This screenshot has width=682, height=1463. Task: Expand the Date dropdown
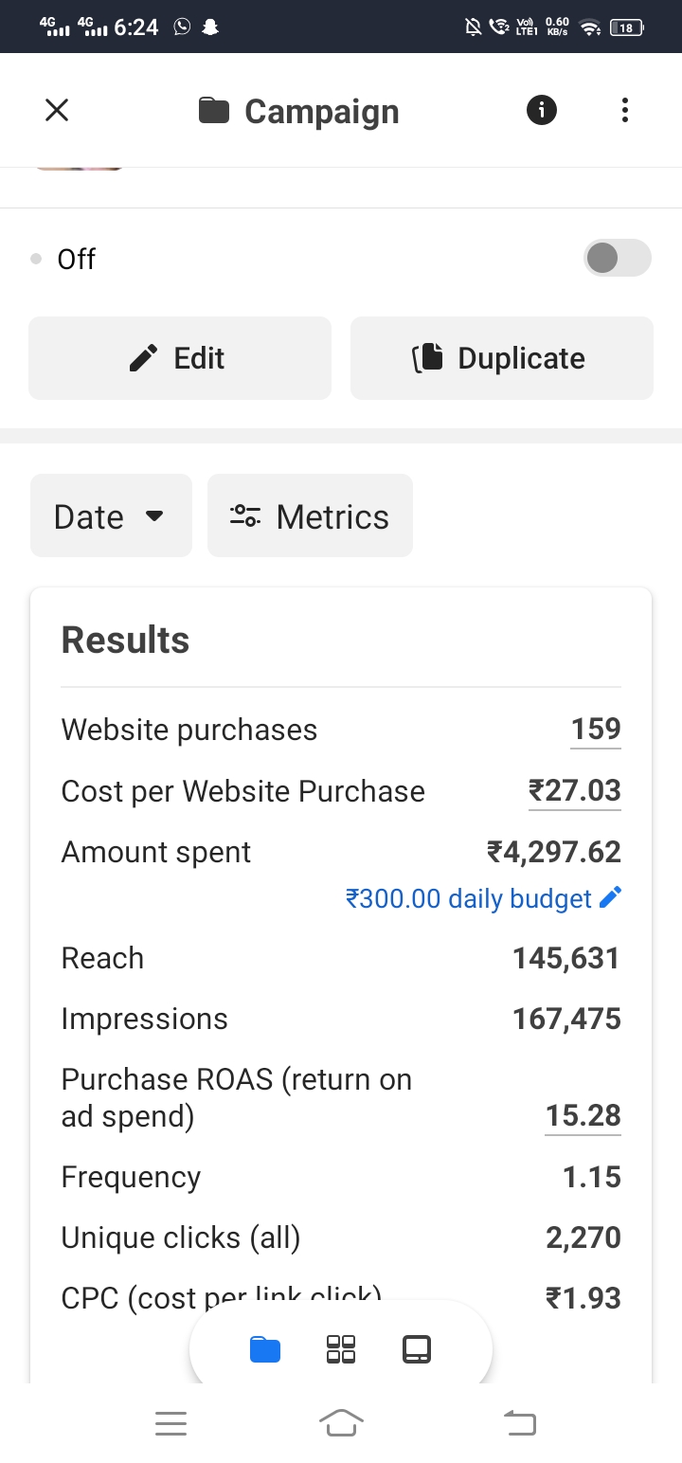coord(111,516)
